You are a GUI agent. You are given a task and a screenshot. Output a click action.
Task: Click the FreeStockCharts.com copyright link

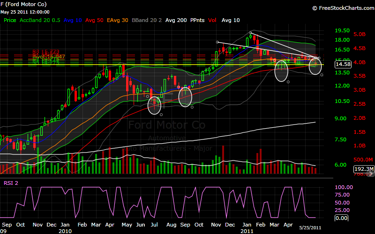pyautogui.click(x=343, y=8)
